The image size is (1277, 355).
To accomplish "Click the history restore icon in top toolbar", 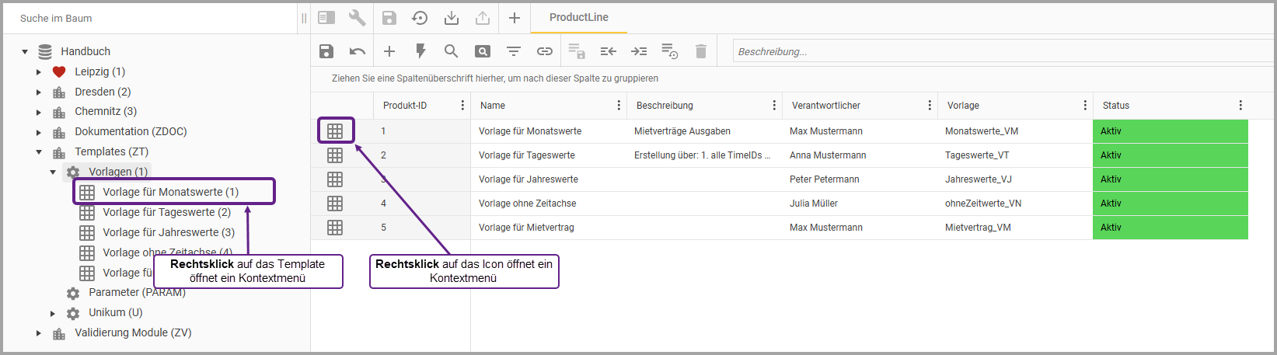I will tap(420, 18).
